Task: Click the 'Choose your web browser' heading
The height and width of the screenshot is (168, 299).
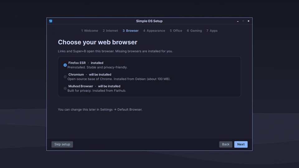Action: click(x=97, y=42)
